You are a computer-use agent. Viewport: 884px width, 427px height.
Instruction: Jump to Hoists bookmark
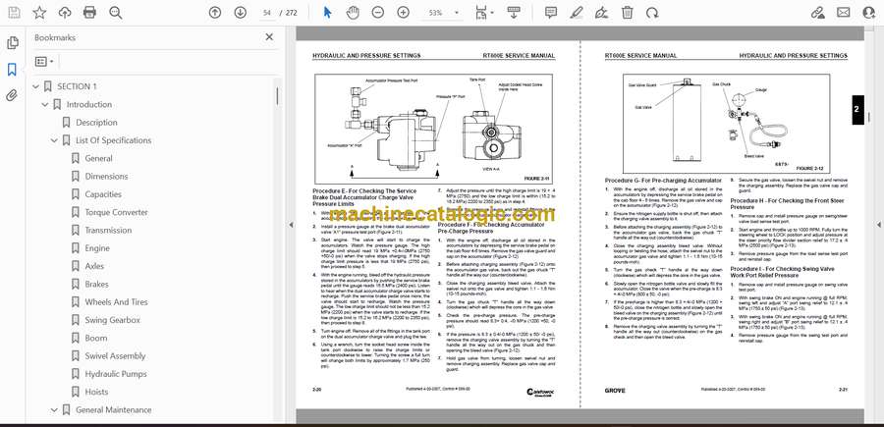pos(96,392)
